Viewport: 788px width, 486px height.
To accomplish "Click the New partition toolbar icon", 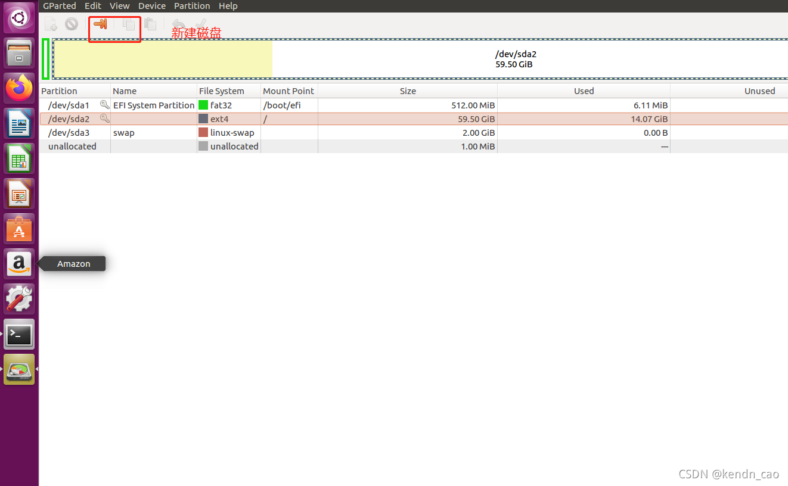I will (51, 24).
